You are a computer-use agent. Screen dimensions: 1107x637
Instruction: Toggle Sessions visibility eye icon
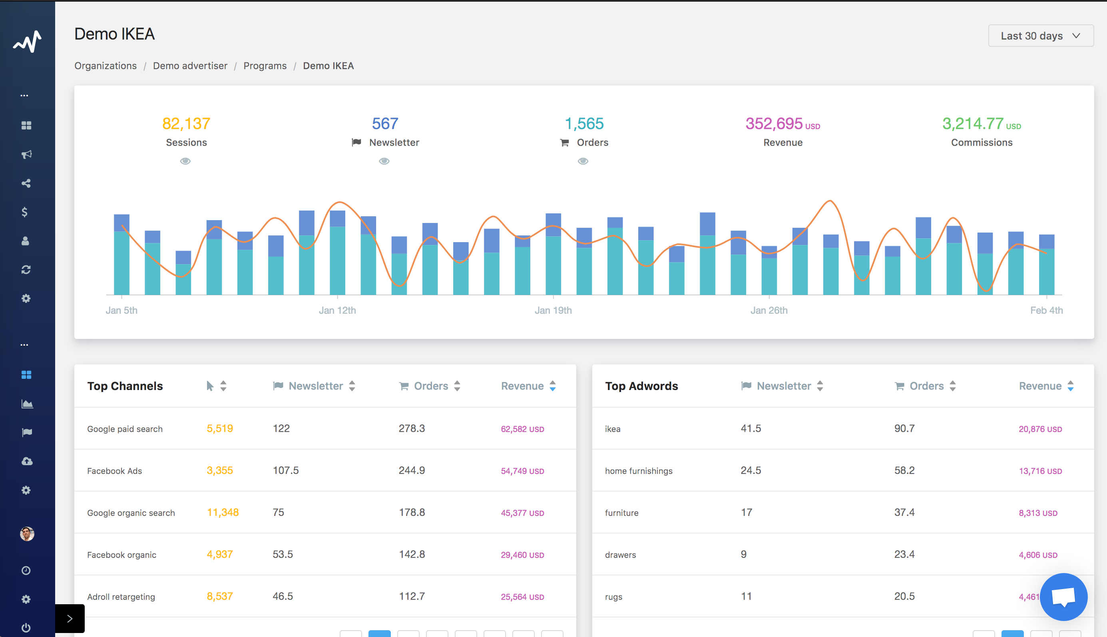(185, 161)
